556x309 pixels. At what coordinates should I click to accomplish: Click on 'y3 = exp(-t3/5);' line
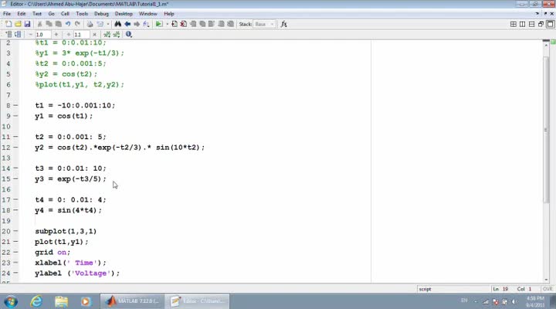tap(70, 178)
